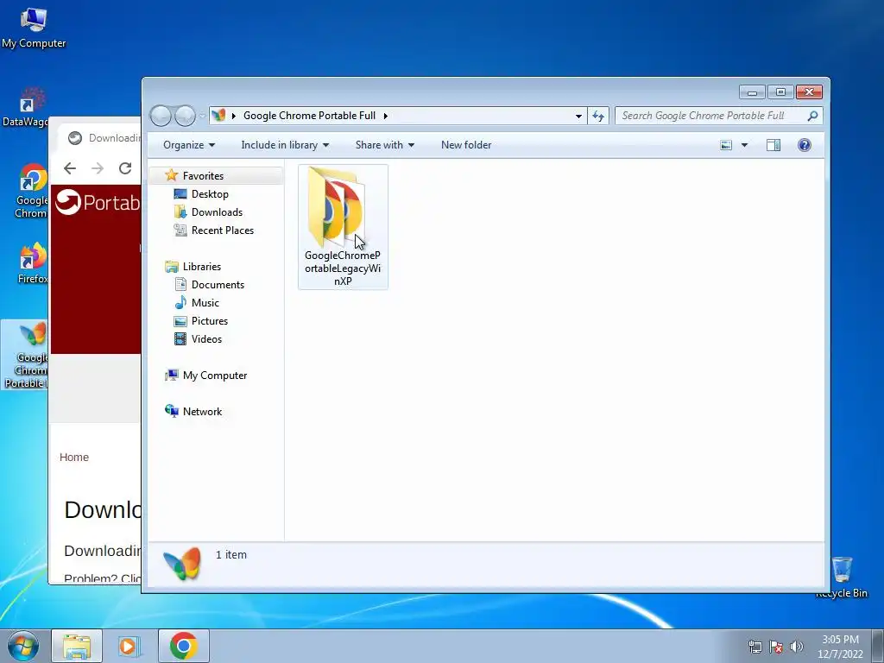
Task: Close the Explorer window
Action: pos(809,92)
